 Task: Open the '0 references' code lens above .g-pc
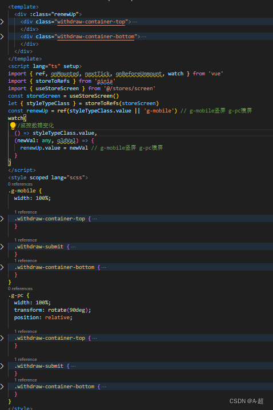pyautogui.click(x=20, y=289)
